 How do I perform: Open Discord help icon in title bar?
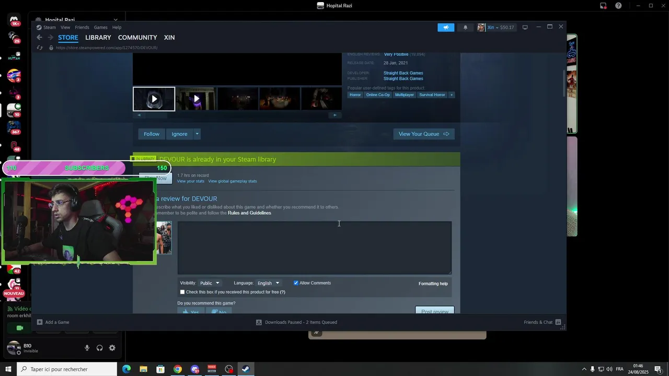(x=618, y=6)
